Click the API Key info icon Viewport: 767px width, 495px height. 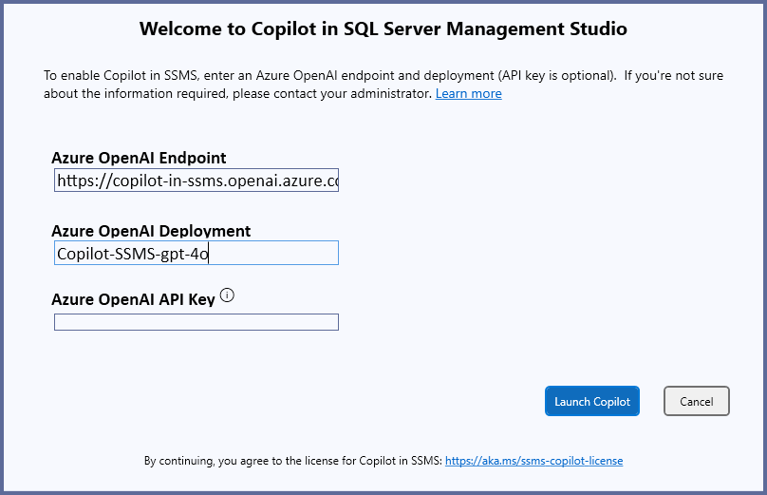227,295
